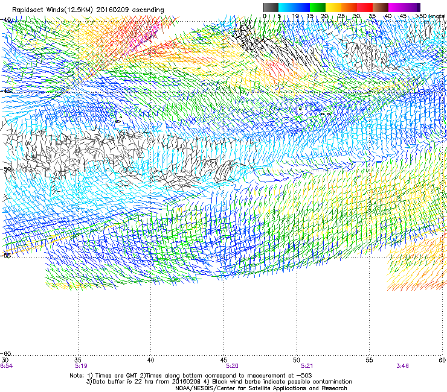The width and height of the screenshot is (447, 392).
Task: Click the '10' label under the color bar
Action: [295, 16]
